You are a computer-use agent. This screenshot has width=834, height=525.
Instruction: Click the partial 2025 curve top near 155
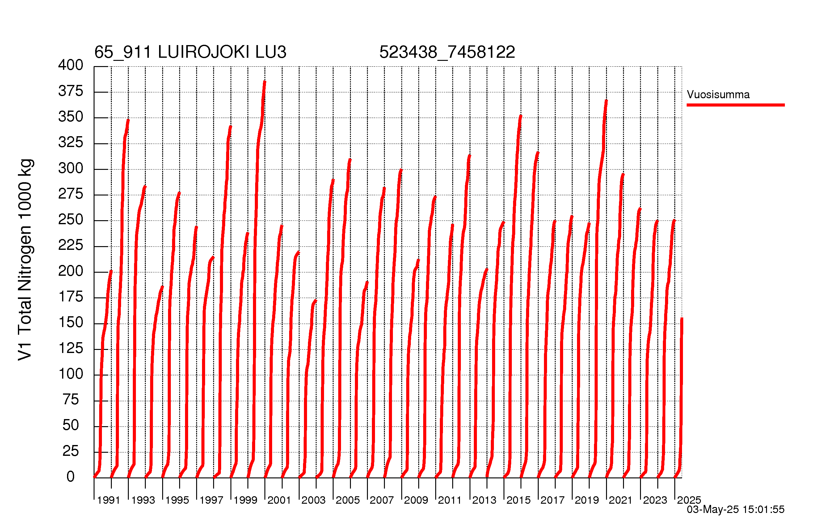coord(682,319)
